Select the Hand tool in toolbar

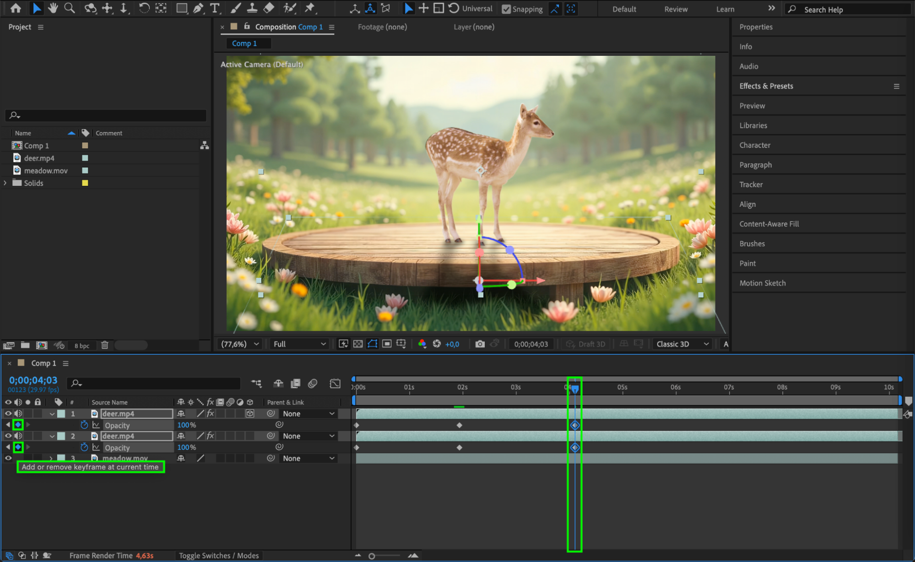[x=53, y=8]
